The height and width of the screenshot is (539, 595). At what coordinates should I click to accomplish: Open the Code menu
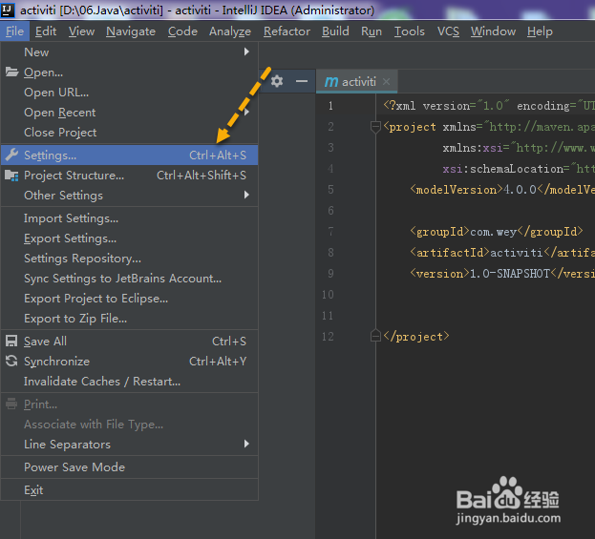[182, 31]
